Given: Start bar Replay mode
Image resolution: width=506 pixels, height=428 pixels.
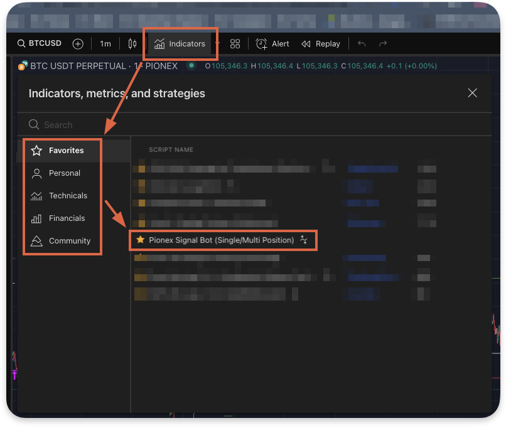Looking at the screenshot, I should 320,43.
